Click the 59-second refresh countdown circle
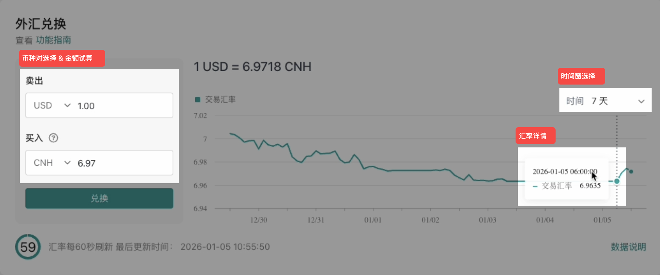 28,247
